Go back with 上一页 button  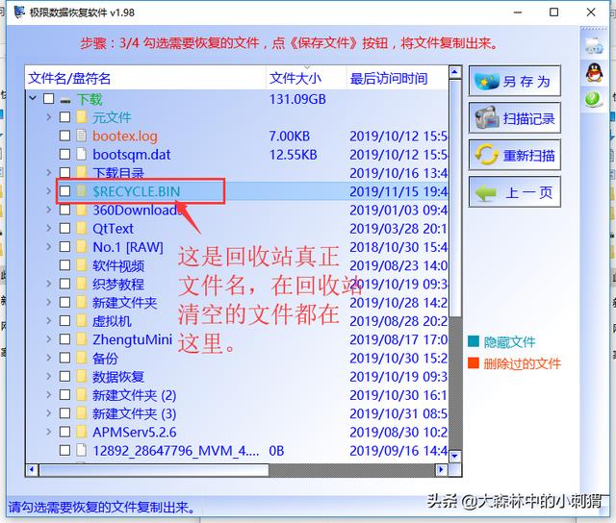click(x=514, y=192)
